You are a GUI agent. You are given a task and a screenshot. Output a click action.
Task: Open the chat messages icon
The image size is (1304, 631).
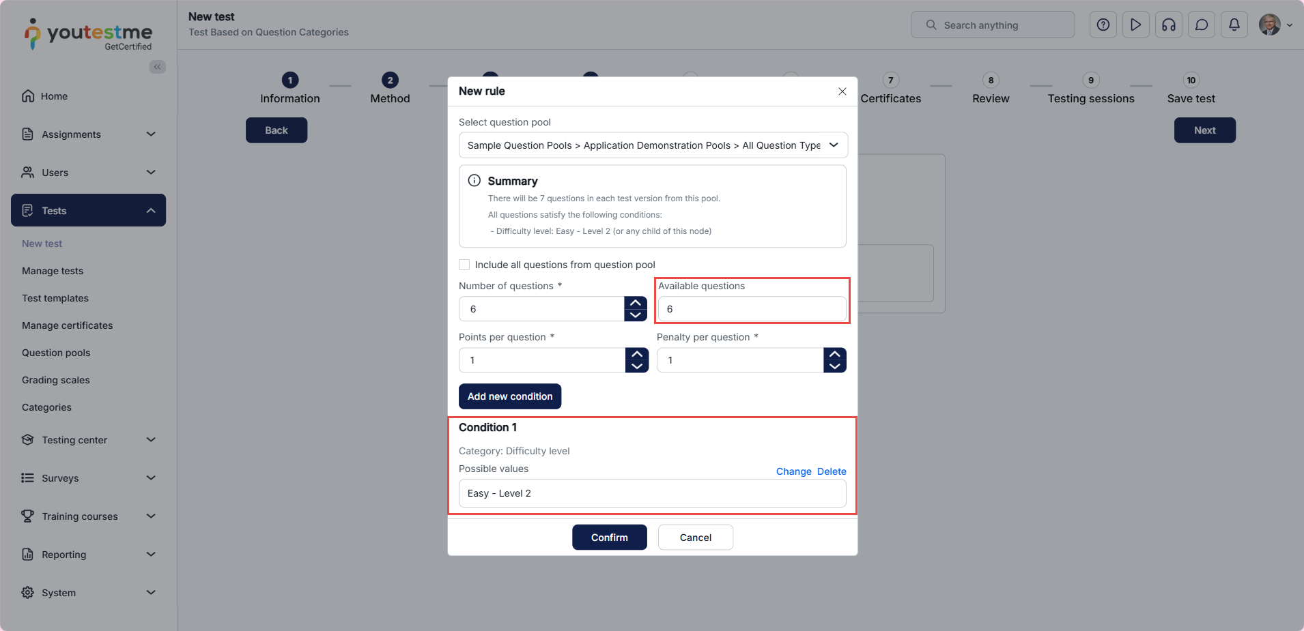(x=1201, y=25)
